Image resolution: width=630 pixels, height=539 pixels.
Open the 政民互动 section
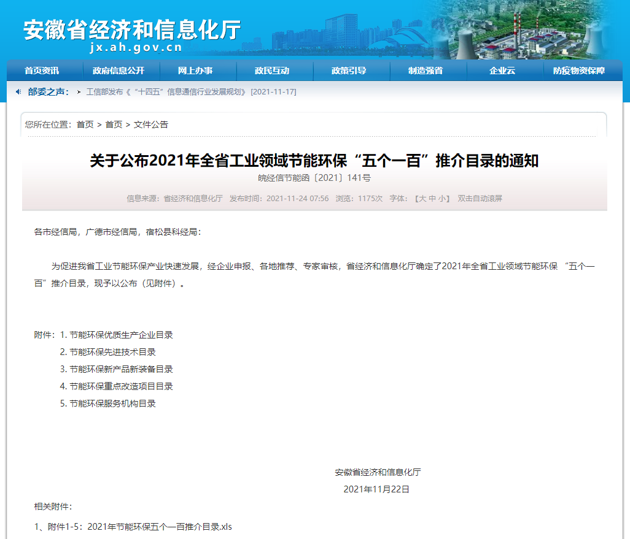click(x=274, y=71)
